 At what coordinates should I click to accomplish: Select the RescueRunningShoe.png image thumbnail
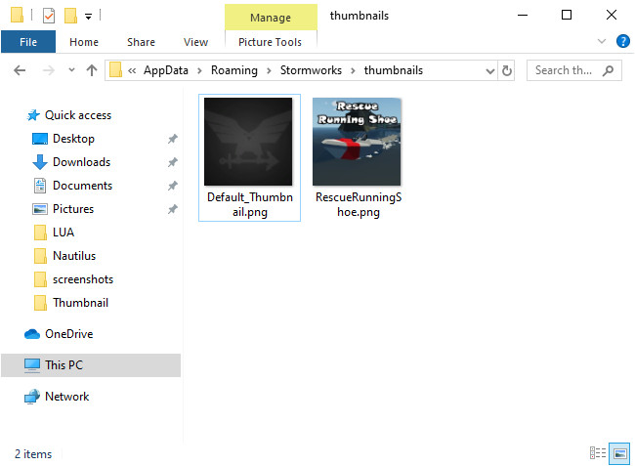(x=357, y=142)
